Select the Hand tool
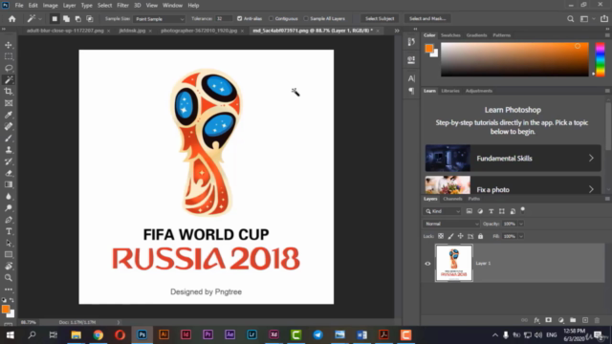This screenshot has height=344, width=612. tap(9, 267)
